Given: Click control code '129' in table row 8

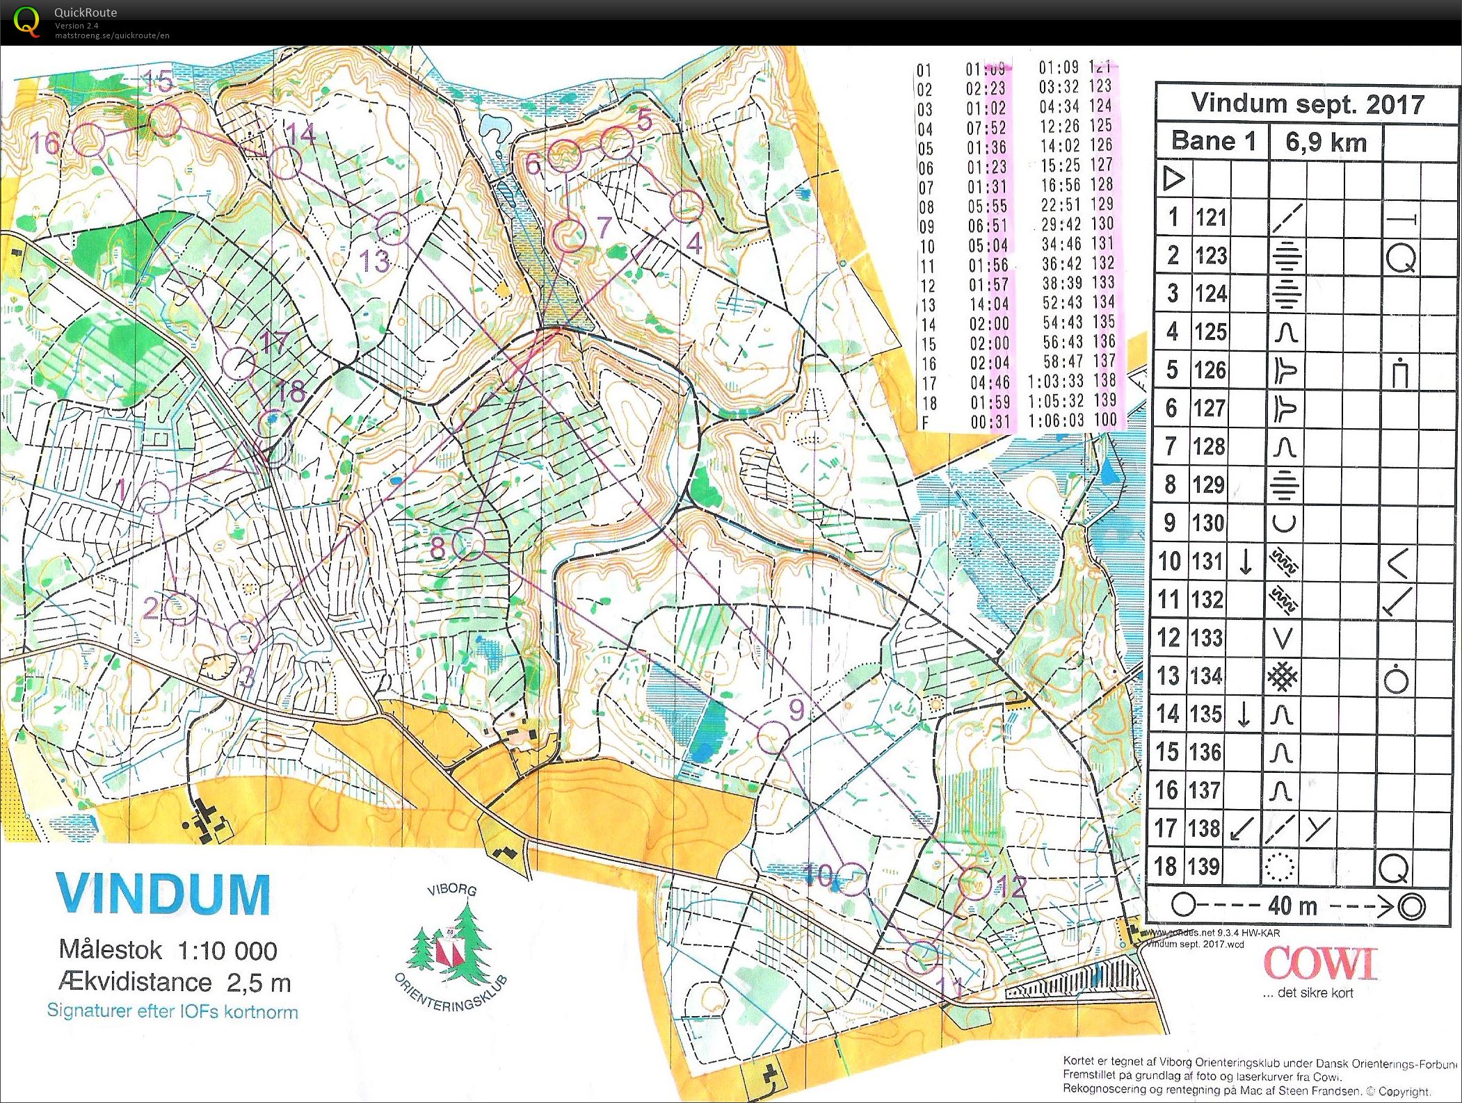Looking at the screenshot, I should [1209, 484].
